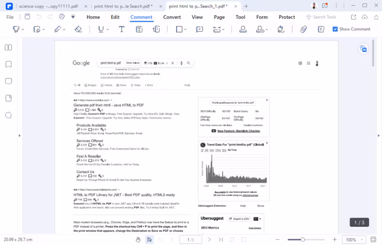
Task: Jump to last page button
Action: point(221,240)
